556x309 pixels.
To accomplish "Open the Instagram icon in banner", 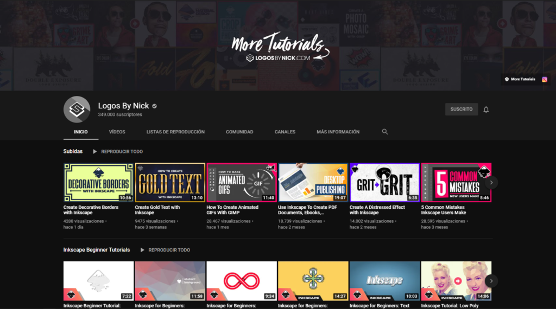I will pyautogui.click(x=544, y=79).
